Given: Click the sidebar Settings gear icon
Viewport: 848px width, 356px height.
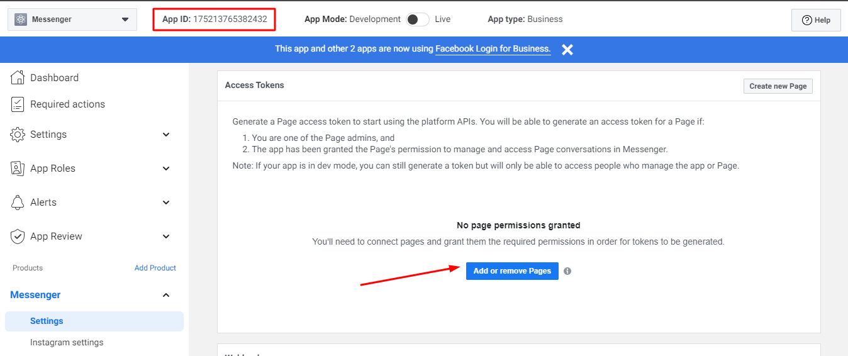Looking at the screenshot, I should point(18,135).
